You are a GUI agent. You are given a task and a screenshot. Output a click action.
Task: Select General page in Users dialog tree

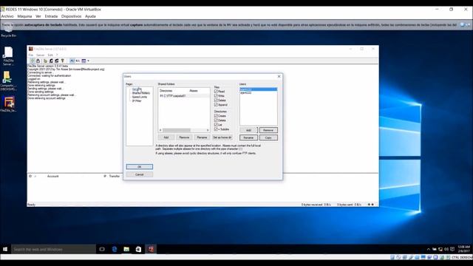pyautogui.click(x=137, y=89)
